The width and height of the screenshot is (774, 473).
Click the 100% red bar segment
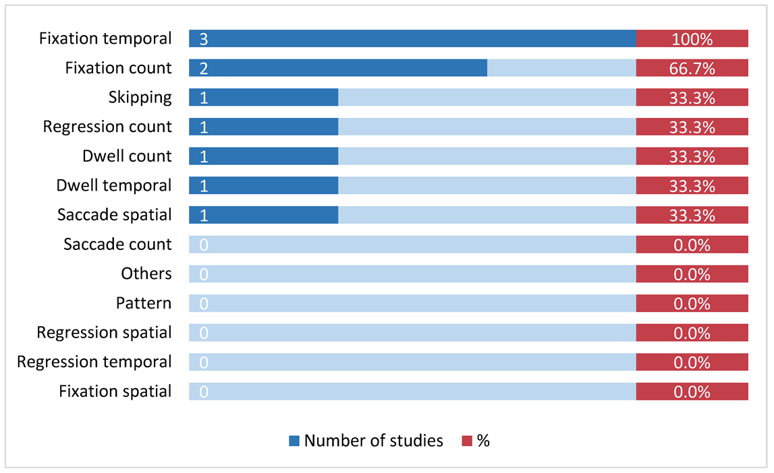coord(692,39)
